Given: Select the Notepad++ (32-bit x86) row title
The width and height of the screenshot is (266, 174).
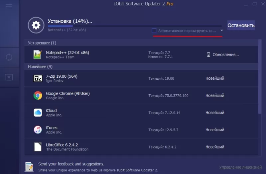Looking at the screenshot, I should [67, 52].
